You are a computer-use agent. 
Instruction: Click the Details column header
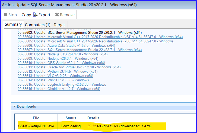pos(93,118)
